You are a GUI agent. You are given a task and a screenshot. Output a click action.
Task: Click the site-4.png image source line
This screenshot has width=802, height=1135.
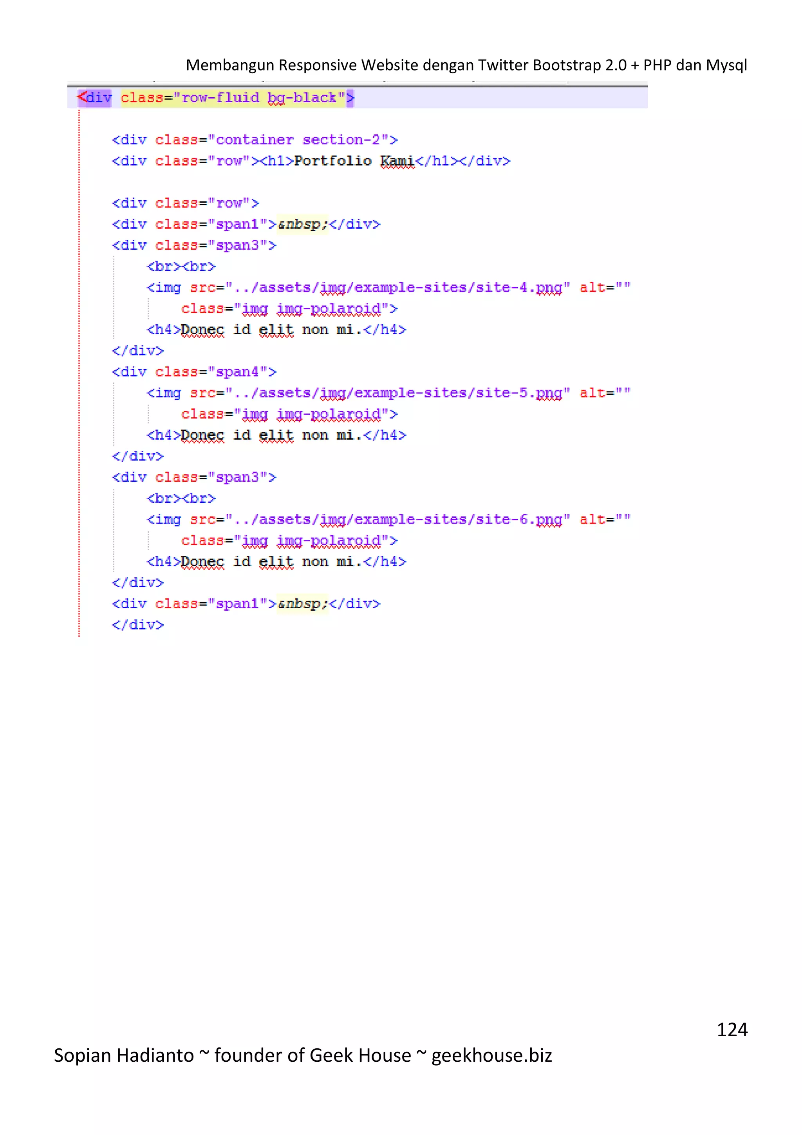click(x=388, y=288)
